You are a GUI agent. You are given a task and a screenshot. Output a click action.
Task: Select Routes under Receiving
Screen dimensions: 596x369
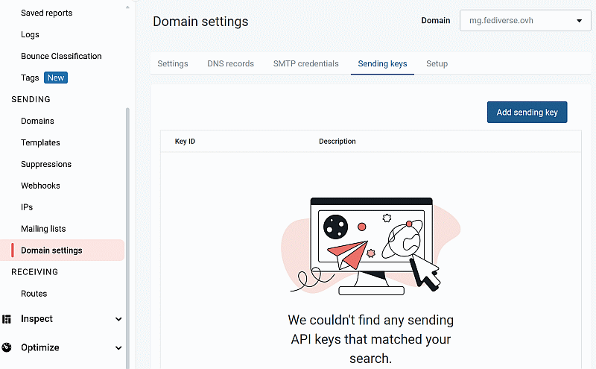34,294
